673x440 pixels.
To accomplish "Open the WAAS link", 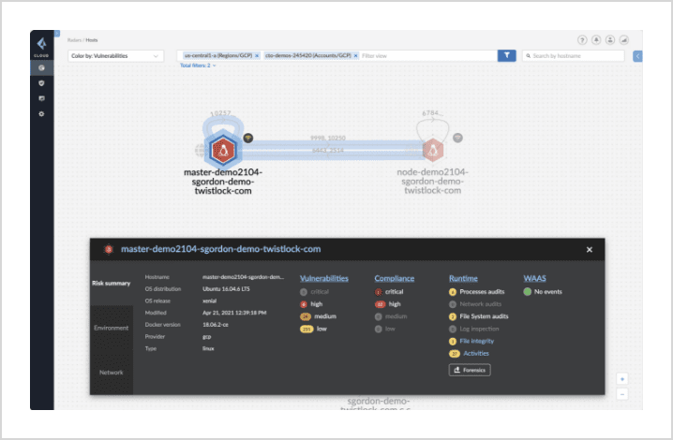I will click(534, 278).
